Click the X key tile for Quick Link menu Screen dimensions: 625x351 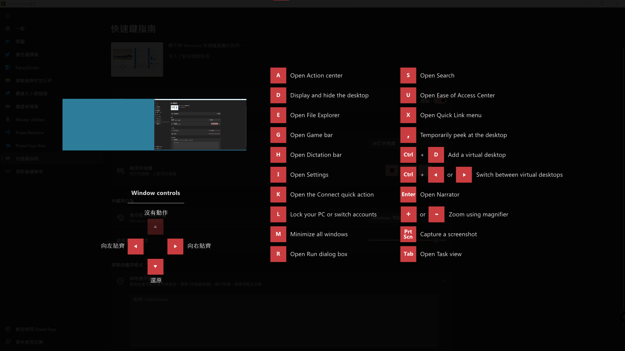point(408,115)
